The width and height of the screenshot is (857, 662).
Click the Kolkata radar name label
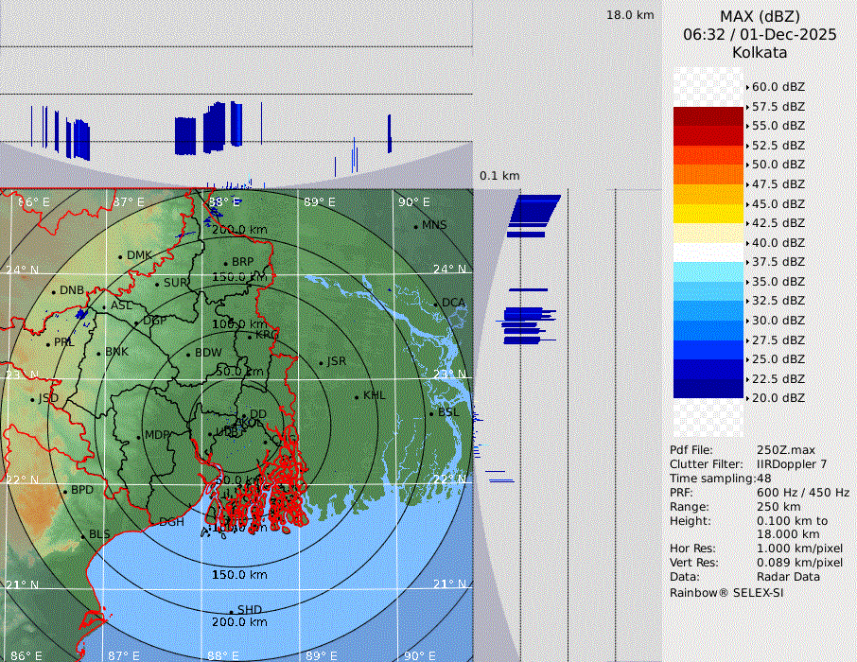pos(760,52)
